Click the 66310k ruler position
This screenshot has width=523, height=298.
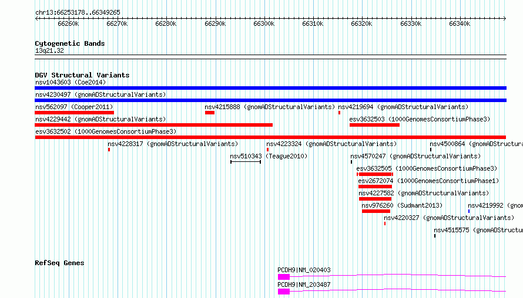tap(313, 23)
